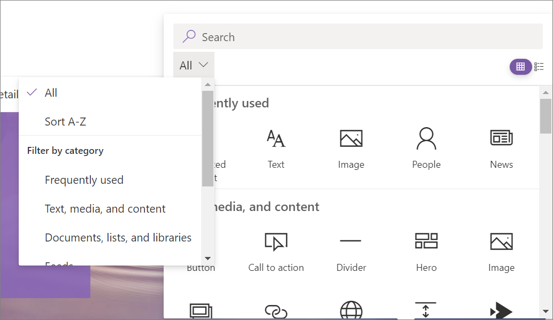Select the Hero web part icon
This screenshot has height=320, width=553.
[426, 241]
